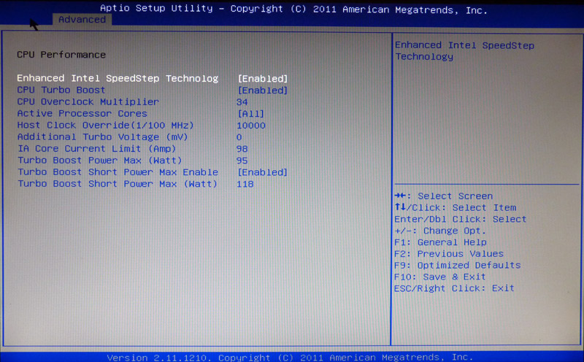Click the Click: Select Item hint
This screenshot has width=584, height=362.
[x=456, y=207]
